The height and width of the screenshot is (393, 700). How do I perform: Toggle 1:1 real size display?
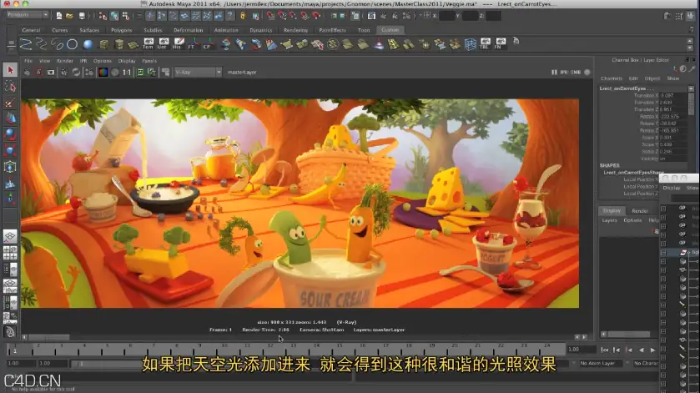click(x=127, y=72)
